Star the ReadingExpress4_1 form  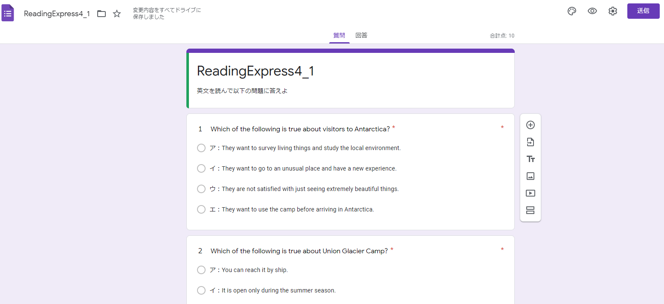pos(117,14)
